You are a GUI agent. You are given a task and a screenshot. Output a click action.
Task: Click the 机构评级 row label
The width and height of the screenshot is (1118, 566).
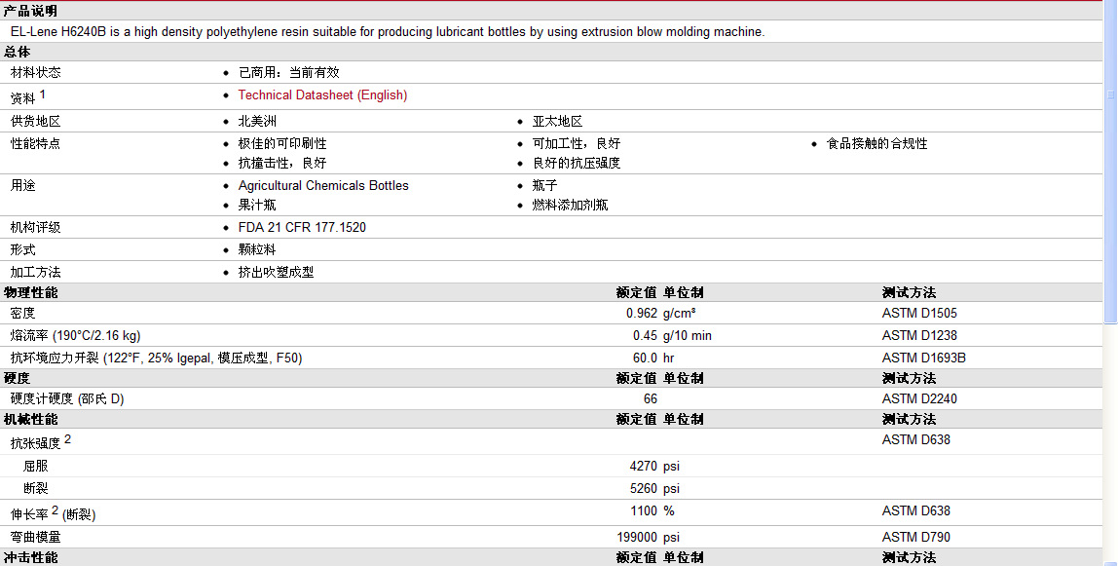(36, 227)
